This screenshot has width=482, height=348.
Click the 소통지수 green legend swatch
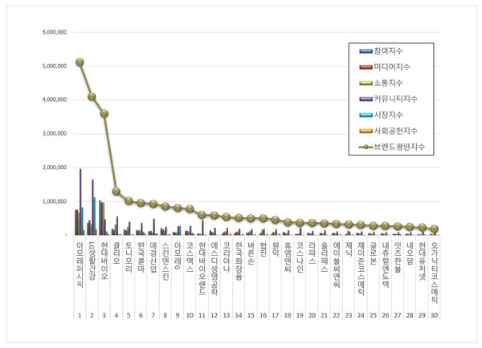[x=364, y=83]
